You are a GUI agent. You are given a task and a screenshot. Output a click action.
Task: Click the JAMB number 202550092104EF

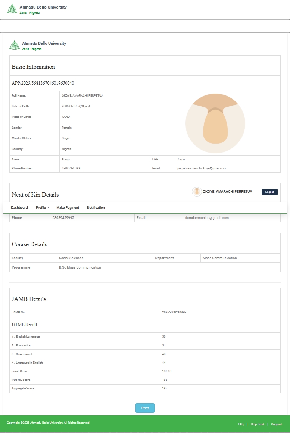click(174, 312)
